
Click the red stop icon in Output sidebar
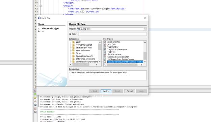pyautogui.click(x=35, y=108)
